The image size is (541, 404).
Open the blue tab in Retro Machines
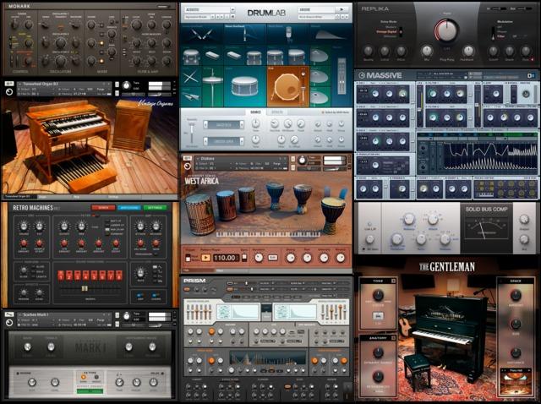coord(129,208)
